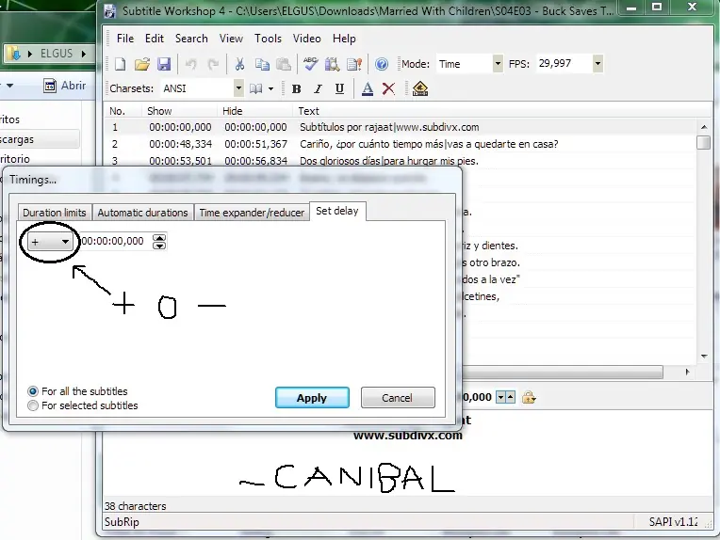Toggle Bold formatting
Screen dimensions: 720x540
[296, 89]
